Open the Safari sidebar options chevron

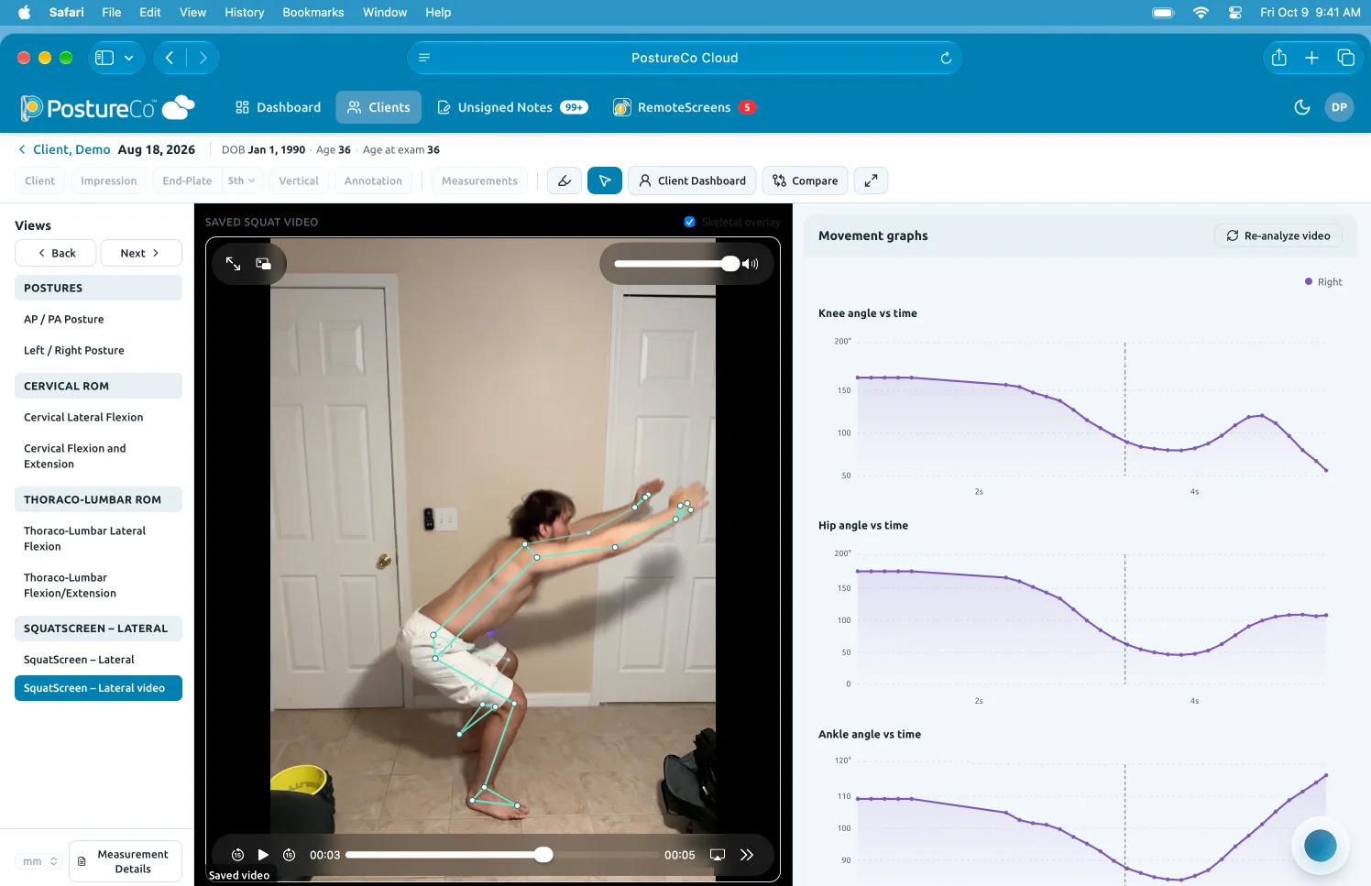tap(128, 58)
